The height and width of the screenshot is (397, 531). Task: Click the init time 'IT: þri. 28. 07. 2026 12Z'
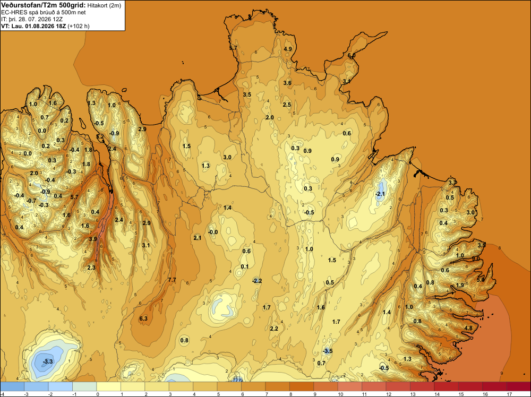coord(32,19)
